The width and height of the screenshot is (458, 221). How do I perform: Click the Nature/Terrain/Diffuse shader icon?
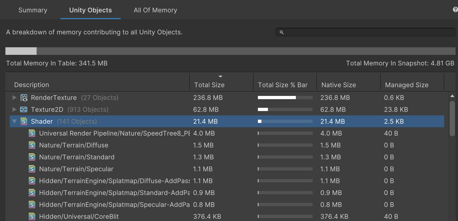32,145
